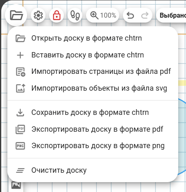The image size is (186, 192).
Task: Click the zoom magnifier 100% control
Action: (102, 15)
